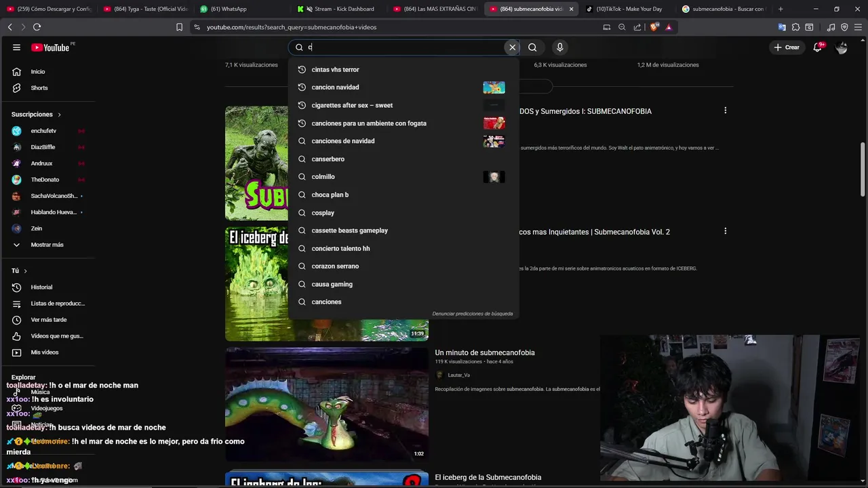Select suggestion 'causa gaming'
Image resolution: width=868 pixels, height=488 pixels.
(403, 285)
